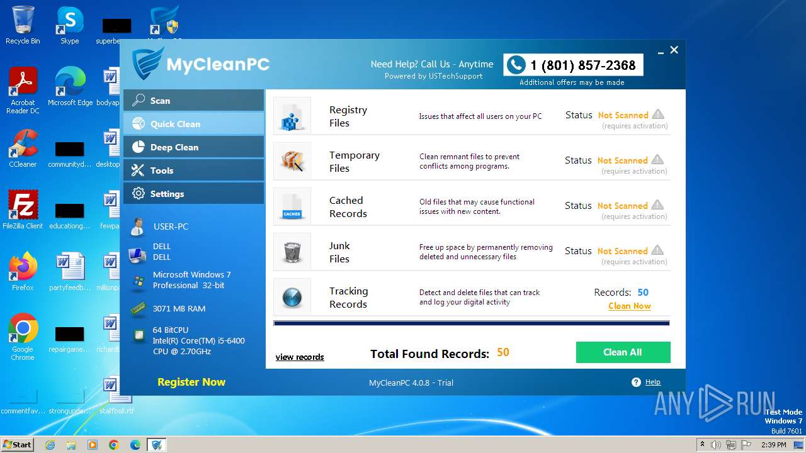Click MyCleanPC 4.0.8 - Trial version text
Viewport: 806px width, 453px height.
411,383
